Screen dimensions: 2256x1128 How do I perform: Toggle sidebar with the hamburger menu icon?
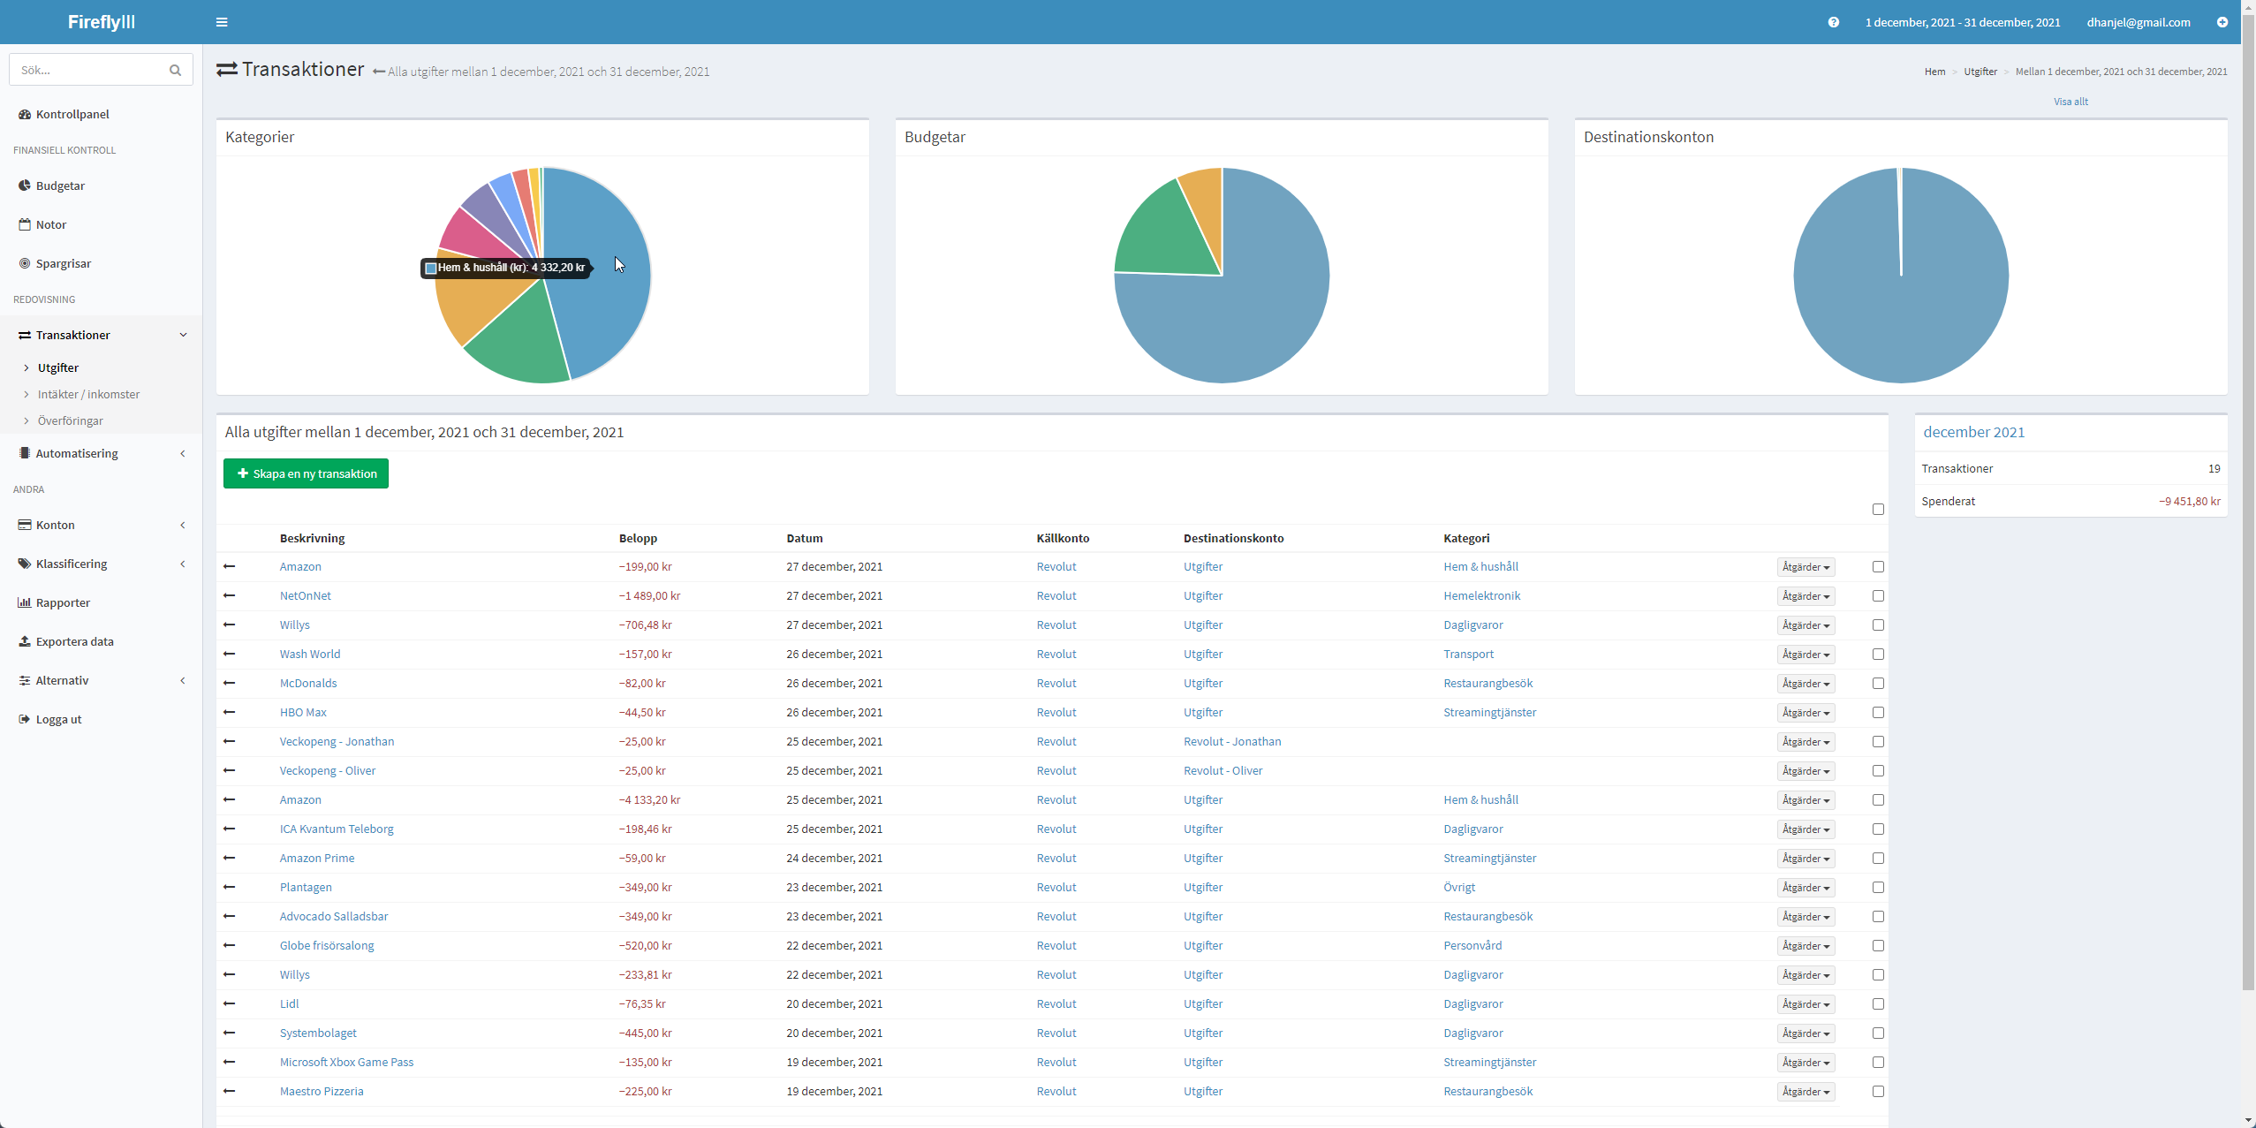[222, 22]
